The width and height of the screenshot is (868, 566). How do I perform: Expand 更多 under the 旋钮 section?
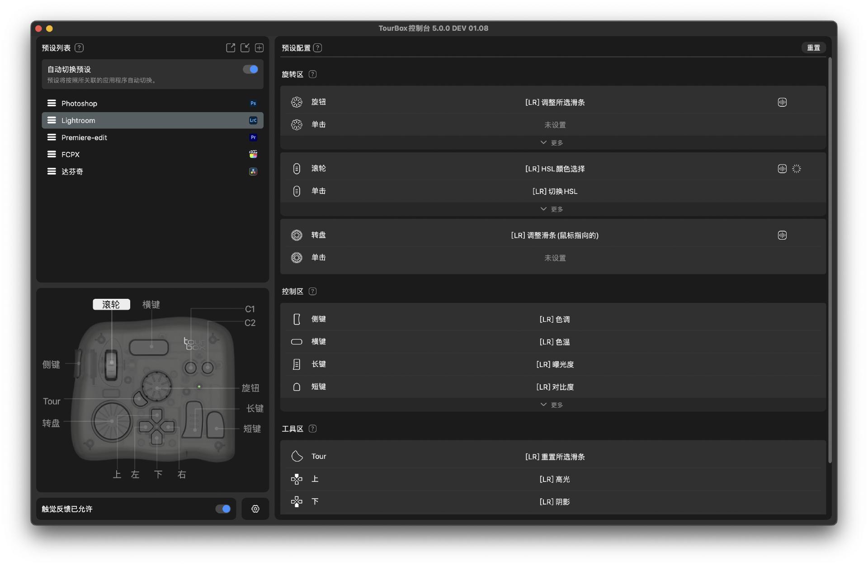click(x=552, y=142)
